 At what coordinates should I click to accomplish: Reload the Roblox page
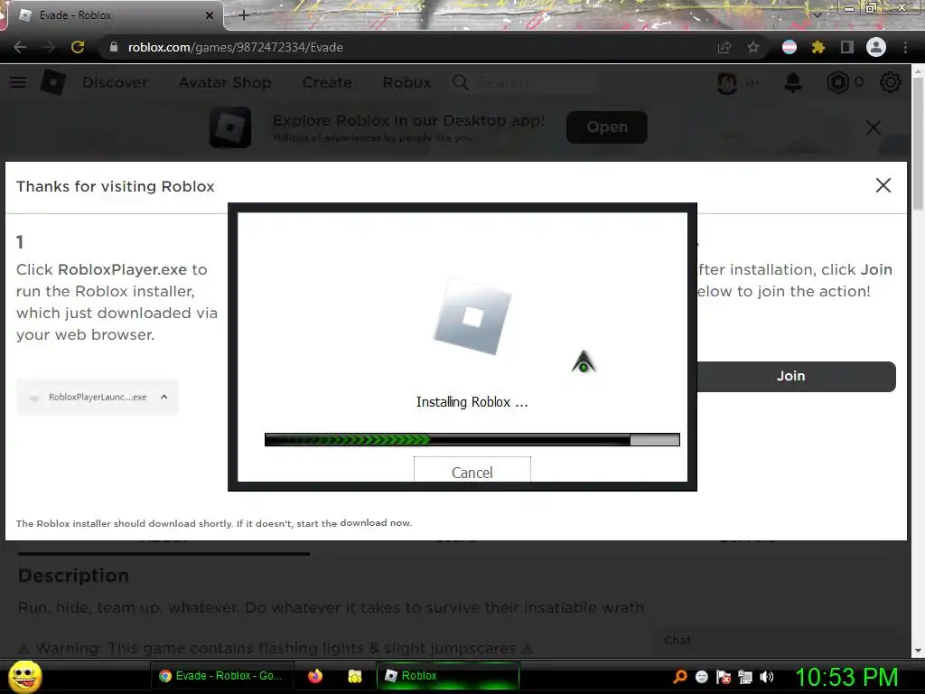[x=78, y=47]
